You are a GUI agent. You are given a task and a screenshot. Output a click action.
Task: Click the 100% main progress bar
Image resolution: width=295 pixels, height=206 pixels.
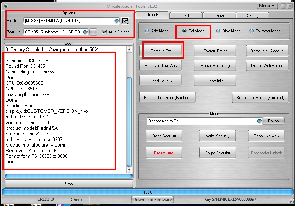tap(148, 192)
